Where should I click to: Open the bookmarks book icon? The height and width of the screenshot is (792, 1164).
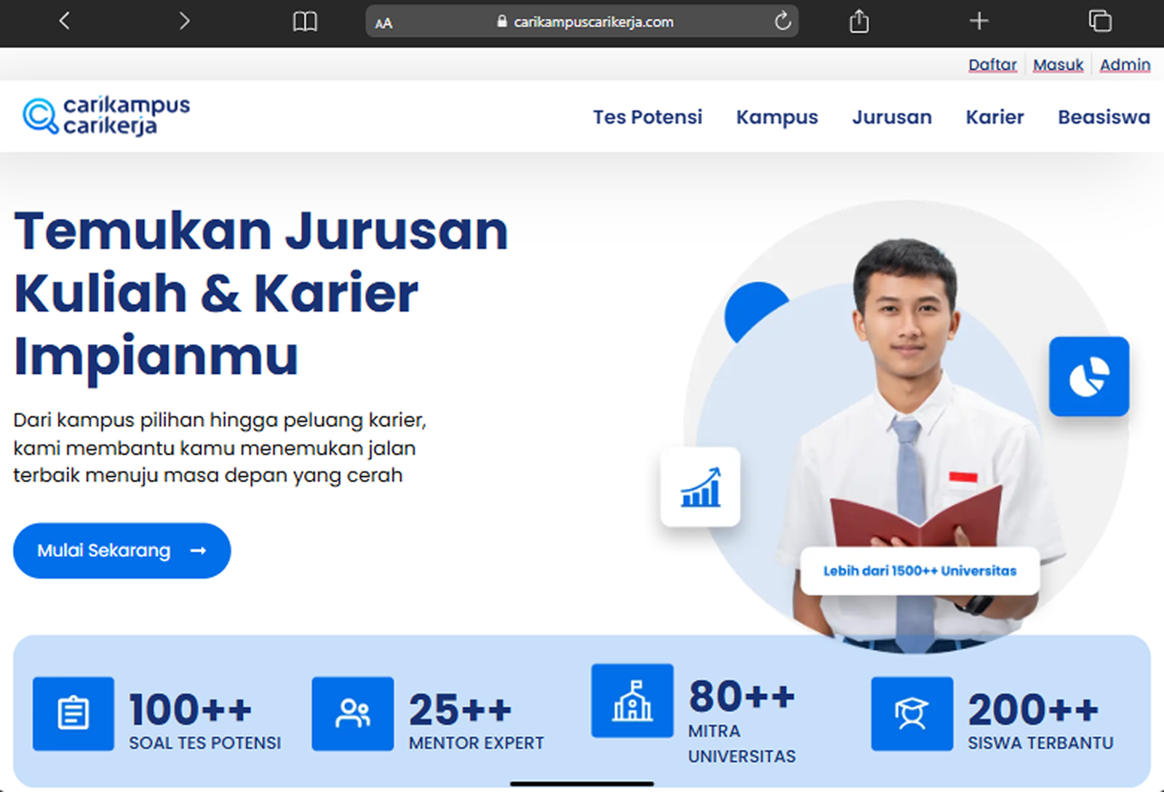pos(305,22)
